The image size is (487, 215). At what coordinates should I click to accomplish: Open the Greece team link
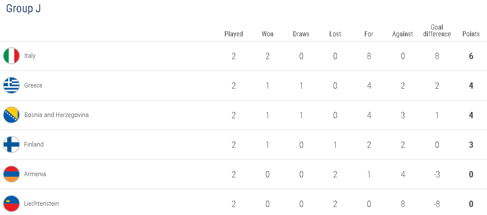click(33, 85)
